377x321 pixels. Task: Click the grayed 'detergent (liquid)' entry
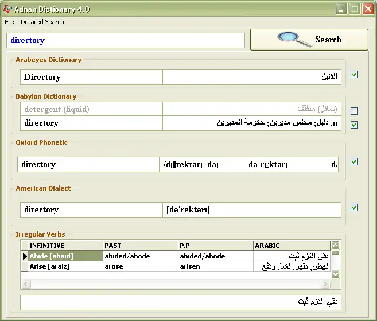click(x=91, y=109)
